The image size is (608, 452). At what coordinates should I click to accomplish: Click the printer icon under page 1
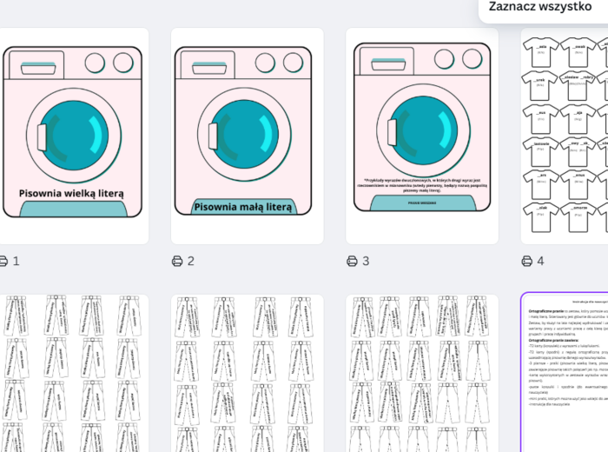3,261
